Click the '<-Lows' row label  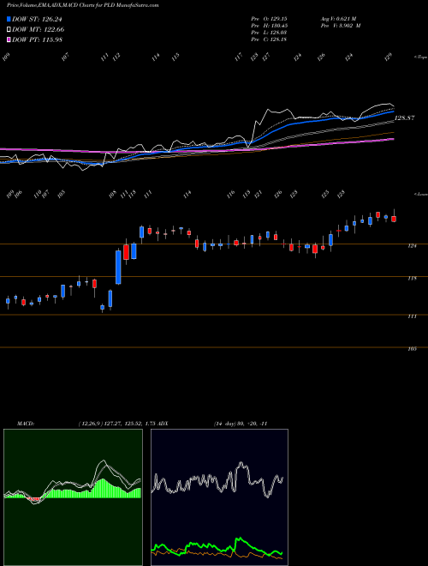point(420,194)
